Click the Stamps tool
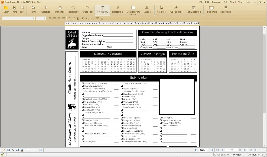Image resolution: width=267 pixels, height=157 pixels. click(x=147, y=9)
